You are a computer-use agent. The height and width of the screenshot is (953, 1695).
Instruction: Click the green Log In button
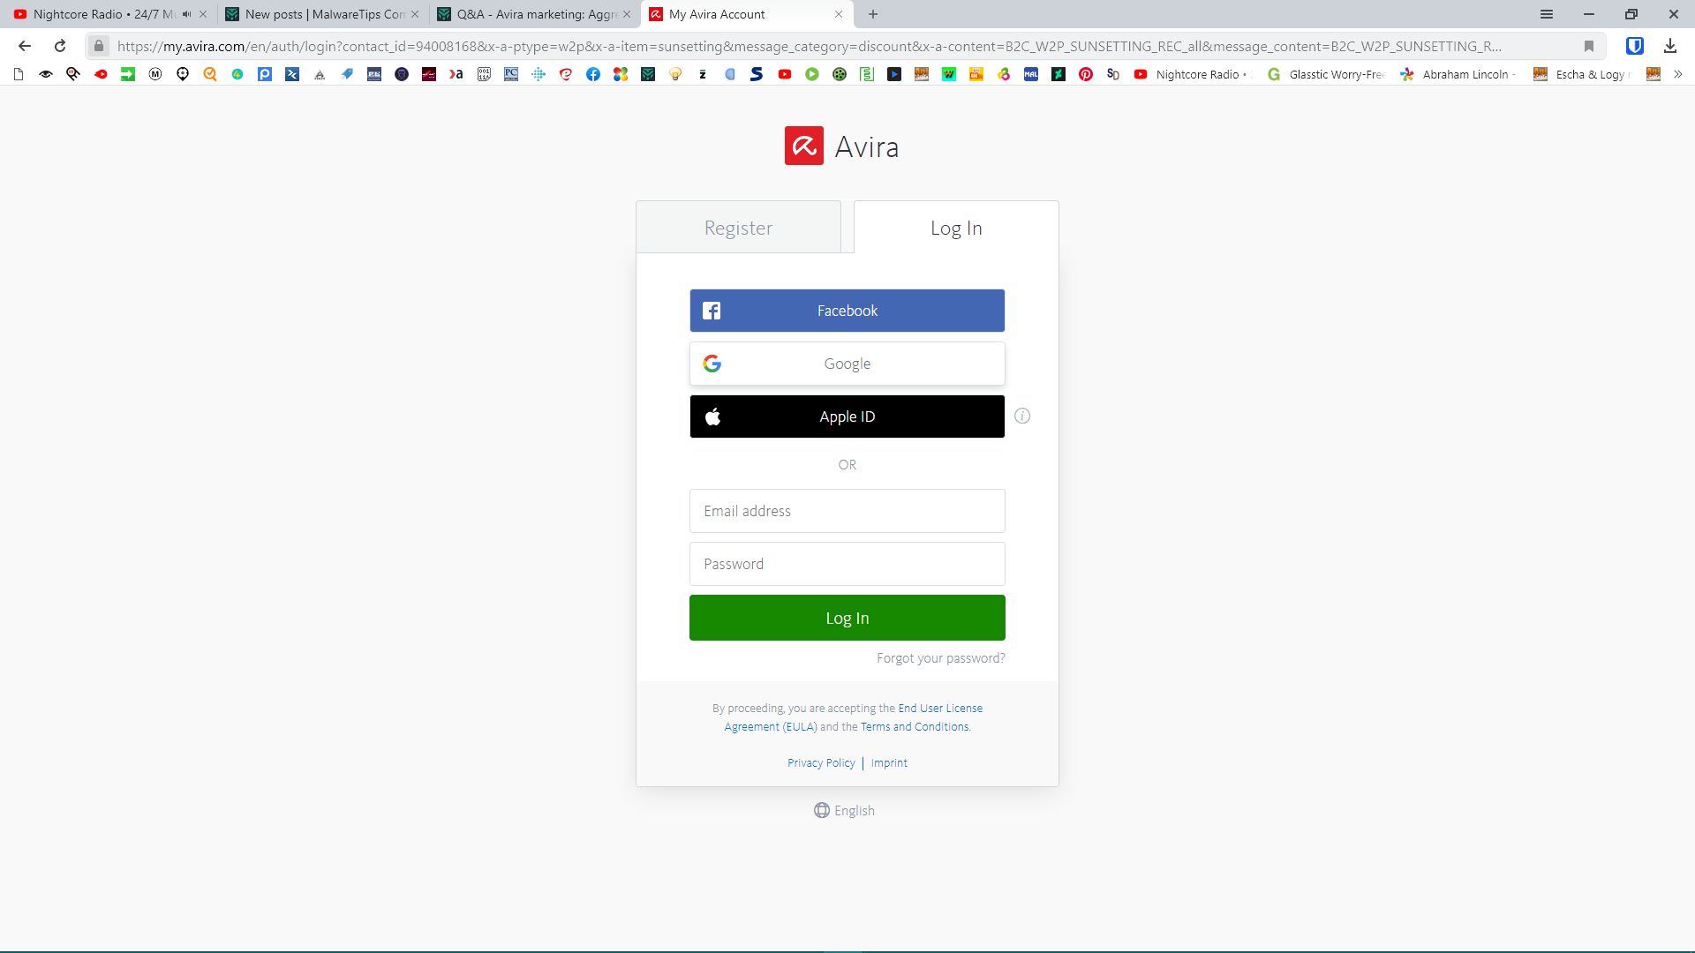point(847,618)
